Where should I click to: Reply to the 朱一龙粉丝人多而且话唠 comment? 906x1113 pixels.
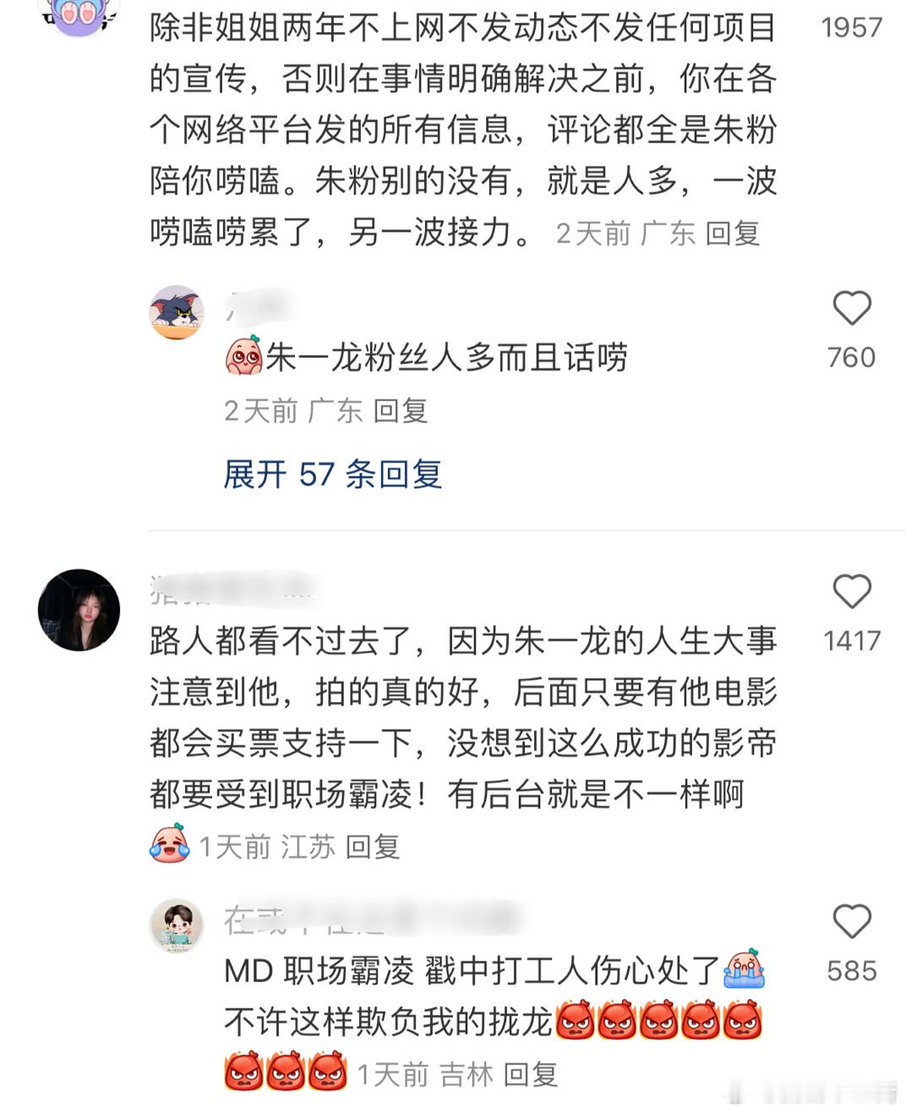(401, 411)
